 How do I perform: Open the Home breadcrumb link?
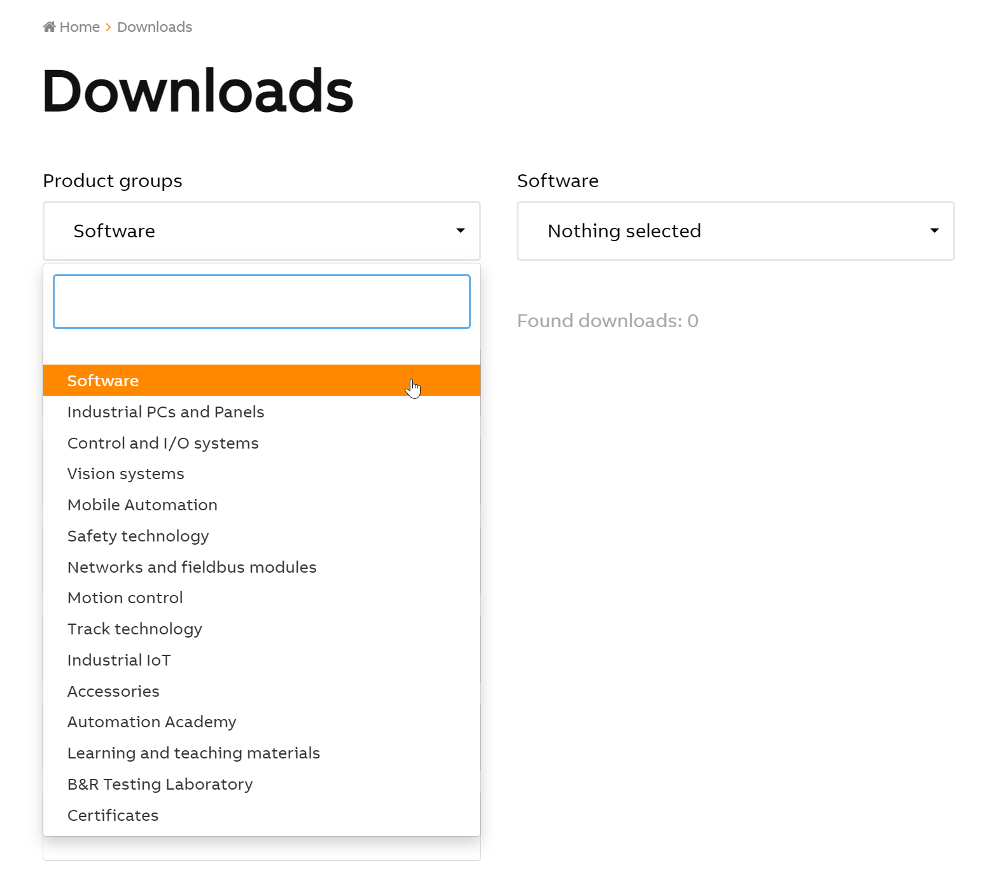(x=80, y=27)
